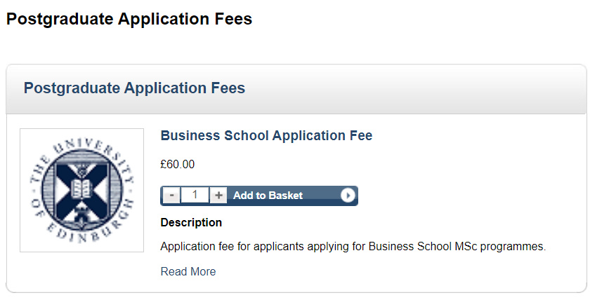
Task: Increase quantity with the plus button
Action: (218, 196)
